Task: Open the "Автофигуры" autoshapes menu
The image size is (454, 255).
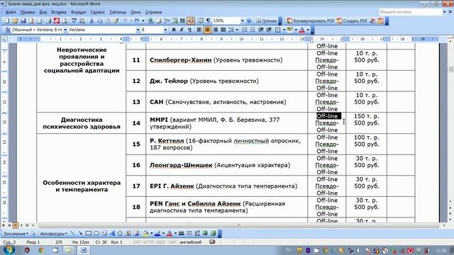Action: (x=54, y=234)
